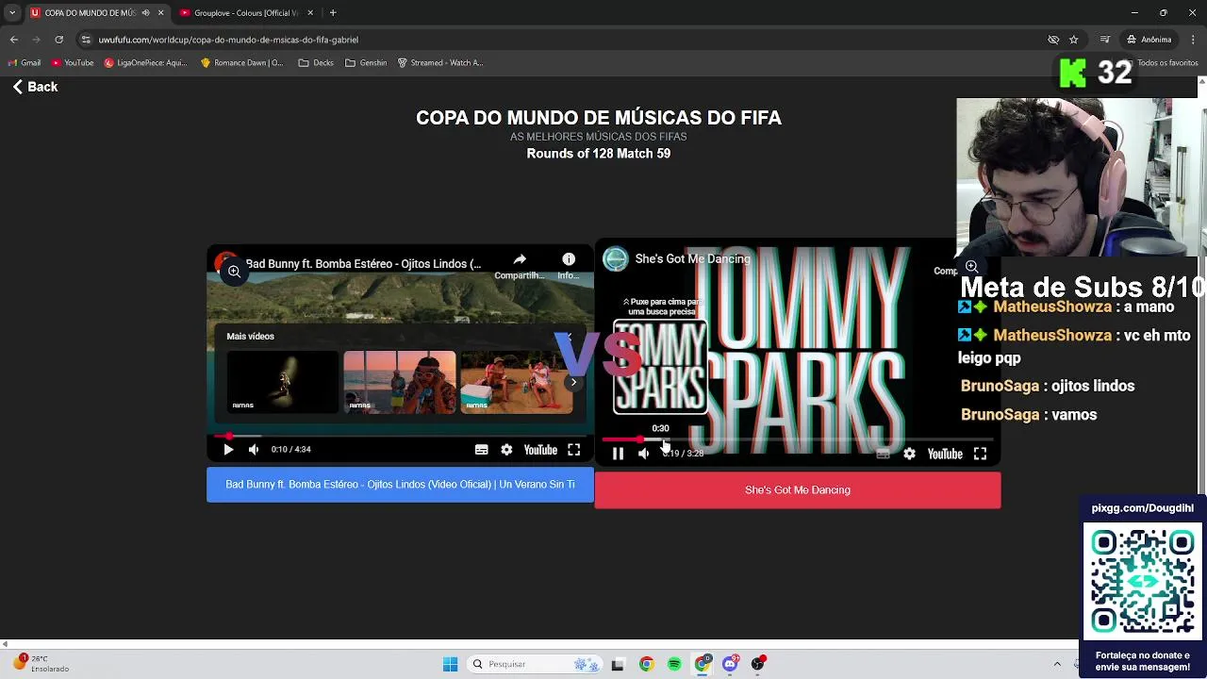The width and height of the screenshot is (1207, 679).
Task: Open Discord from the taskbar
Action: click(730, 665)
